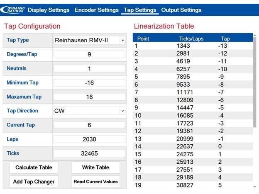
Task: Select the row with ticks 11171
Action: click(193, 92)
